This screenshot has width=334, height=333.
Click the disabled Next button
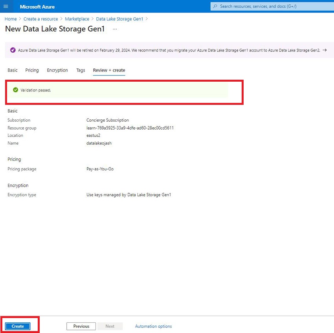coord(110,326)
